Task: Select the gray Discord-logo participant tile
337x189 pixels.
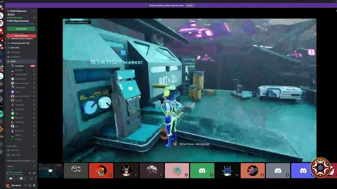Action: click(x=278, y=171)
